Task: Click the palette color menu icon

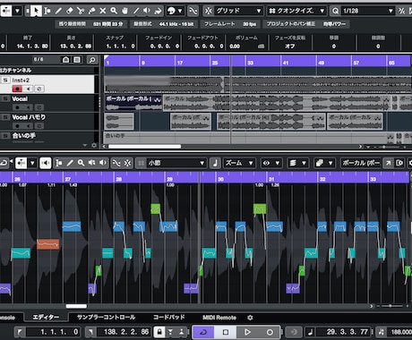Action: 171,11
